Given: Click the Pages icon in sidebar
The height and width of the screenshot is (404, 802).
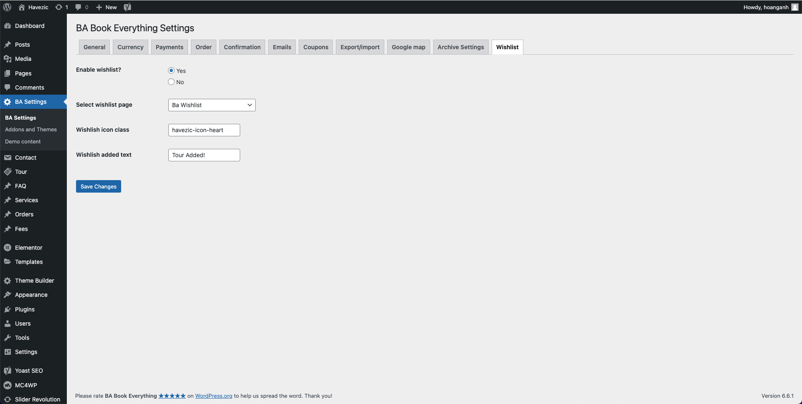Looking at the screenshot, I should [8, 73].
